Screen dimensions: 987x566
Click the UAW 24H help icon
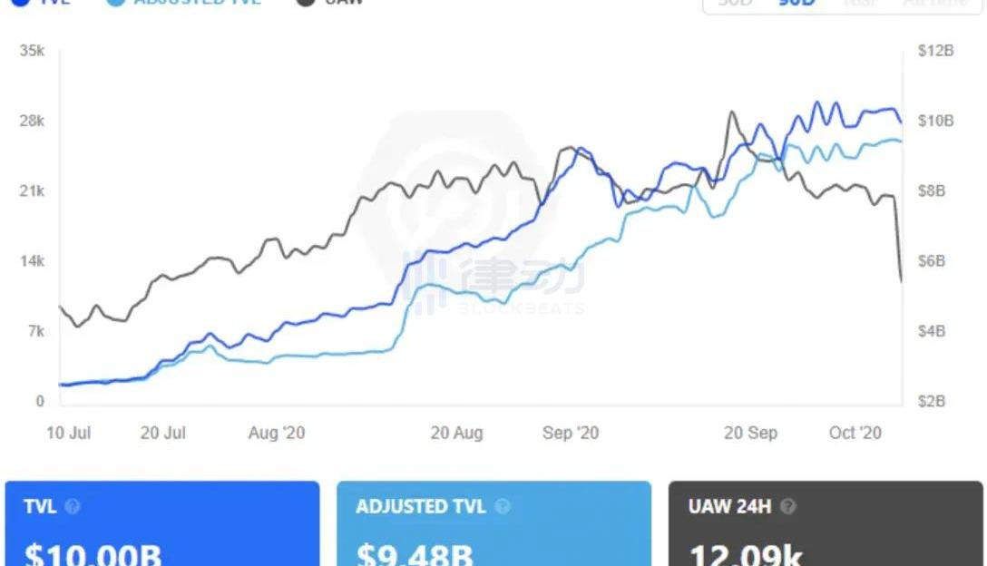point(787,507)
